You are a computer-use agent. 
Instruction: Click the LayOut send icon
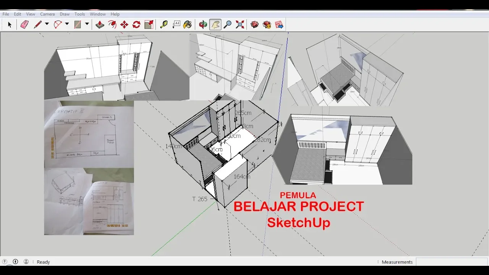coord(279,25)
